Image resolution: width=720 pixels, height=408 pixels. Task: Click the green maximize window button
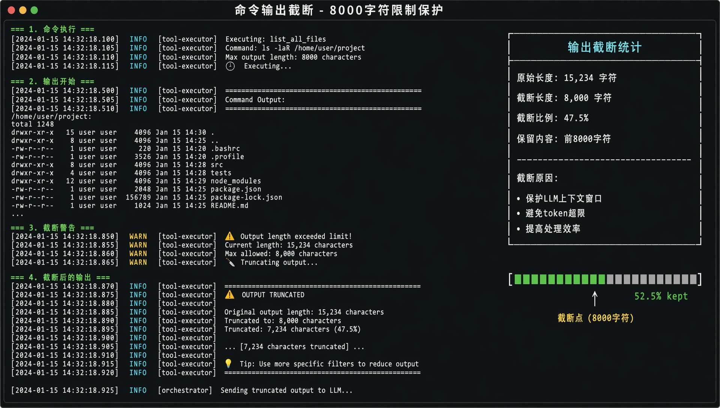tap(34, 10)
